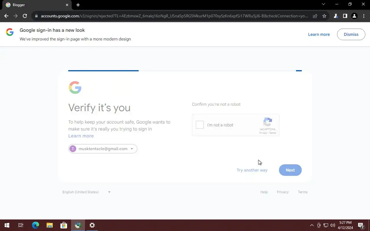Open the footer Help link
The width and height of the screenshot is (370, 231).
[x=264, y=192]
